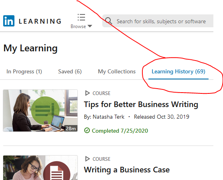Select the My Collections tab

117,71
